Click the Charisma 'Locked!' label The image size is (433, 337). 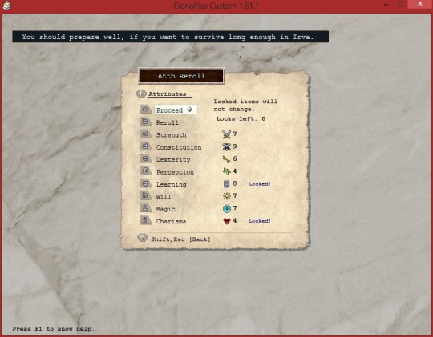point(260,221)
